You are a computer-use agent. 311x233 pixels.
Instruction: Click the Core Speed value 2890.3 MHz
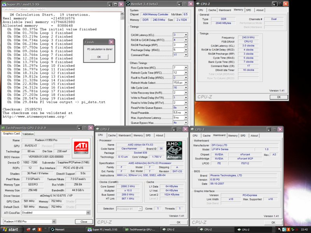pyautogui.click(x=128, y=186)
